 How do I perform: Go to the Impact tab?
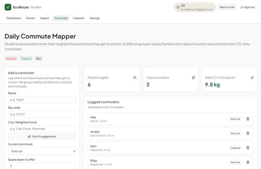pos(45,18)
